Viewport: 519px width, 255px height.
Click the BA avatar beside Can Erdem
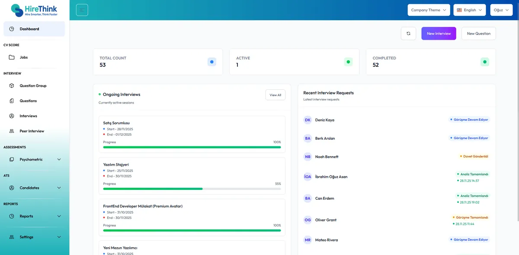(308, 198)
